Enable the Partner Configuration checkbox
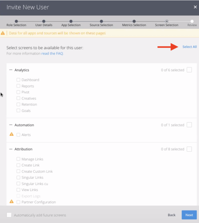Image resolution: width=199 pixels, height=223 pixels. tap(18, 202)
